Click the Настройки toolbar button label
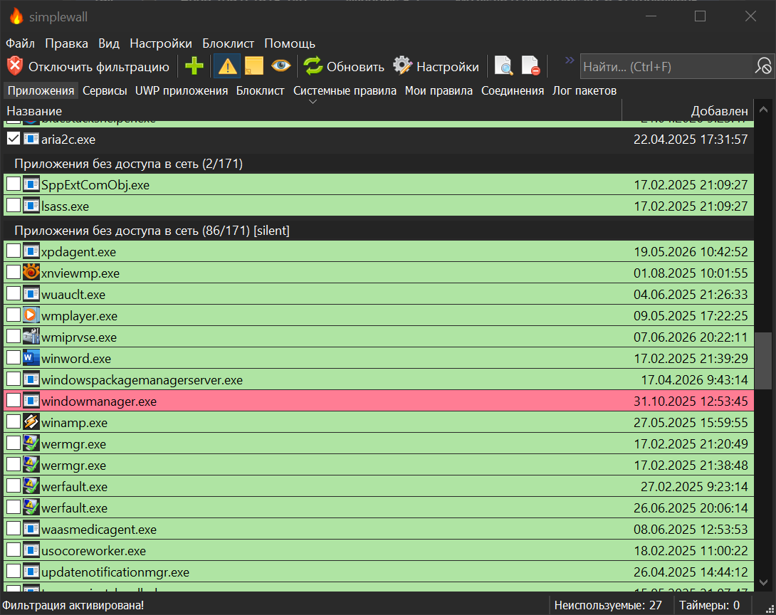Viewport: 776px width, 615px height. (x=448, y=66)
